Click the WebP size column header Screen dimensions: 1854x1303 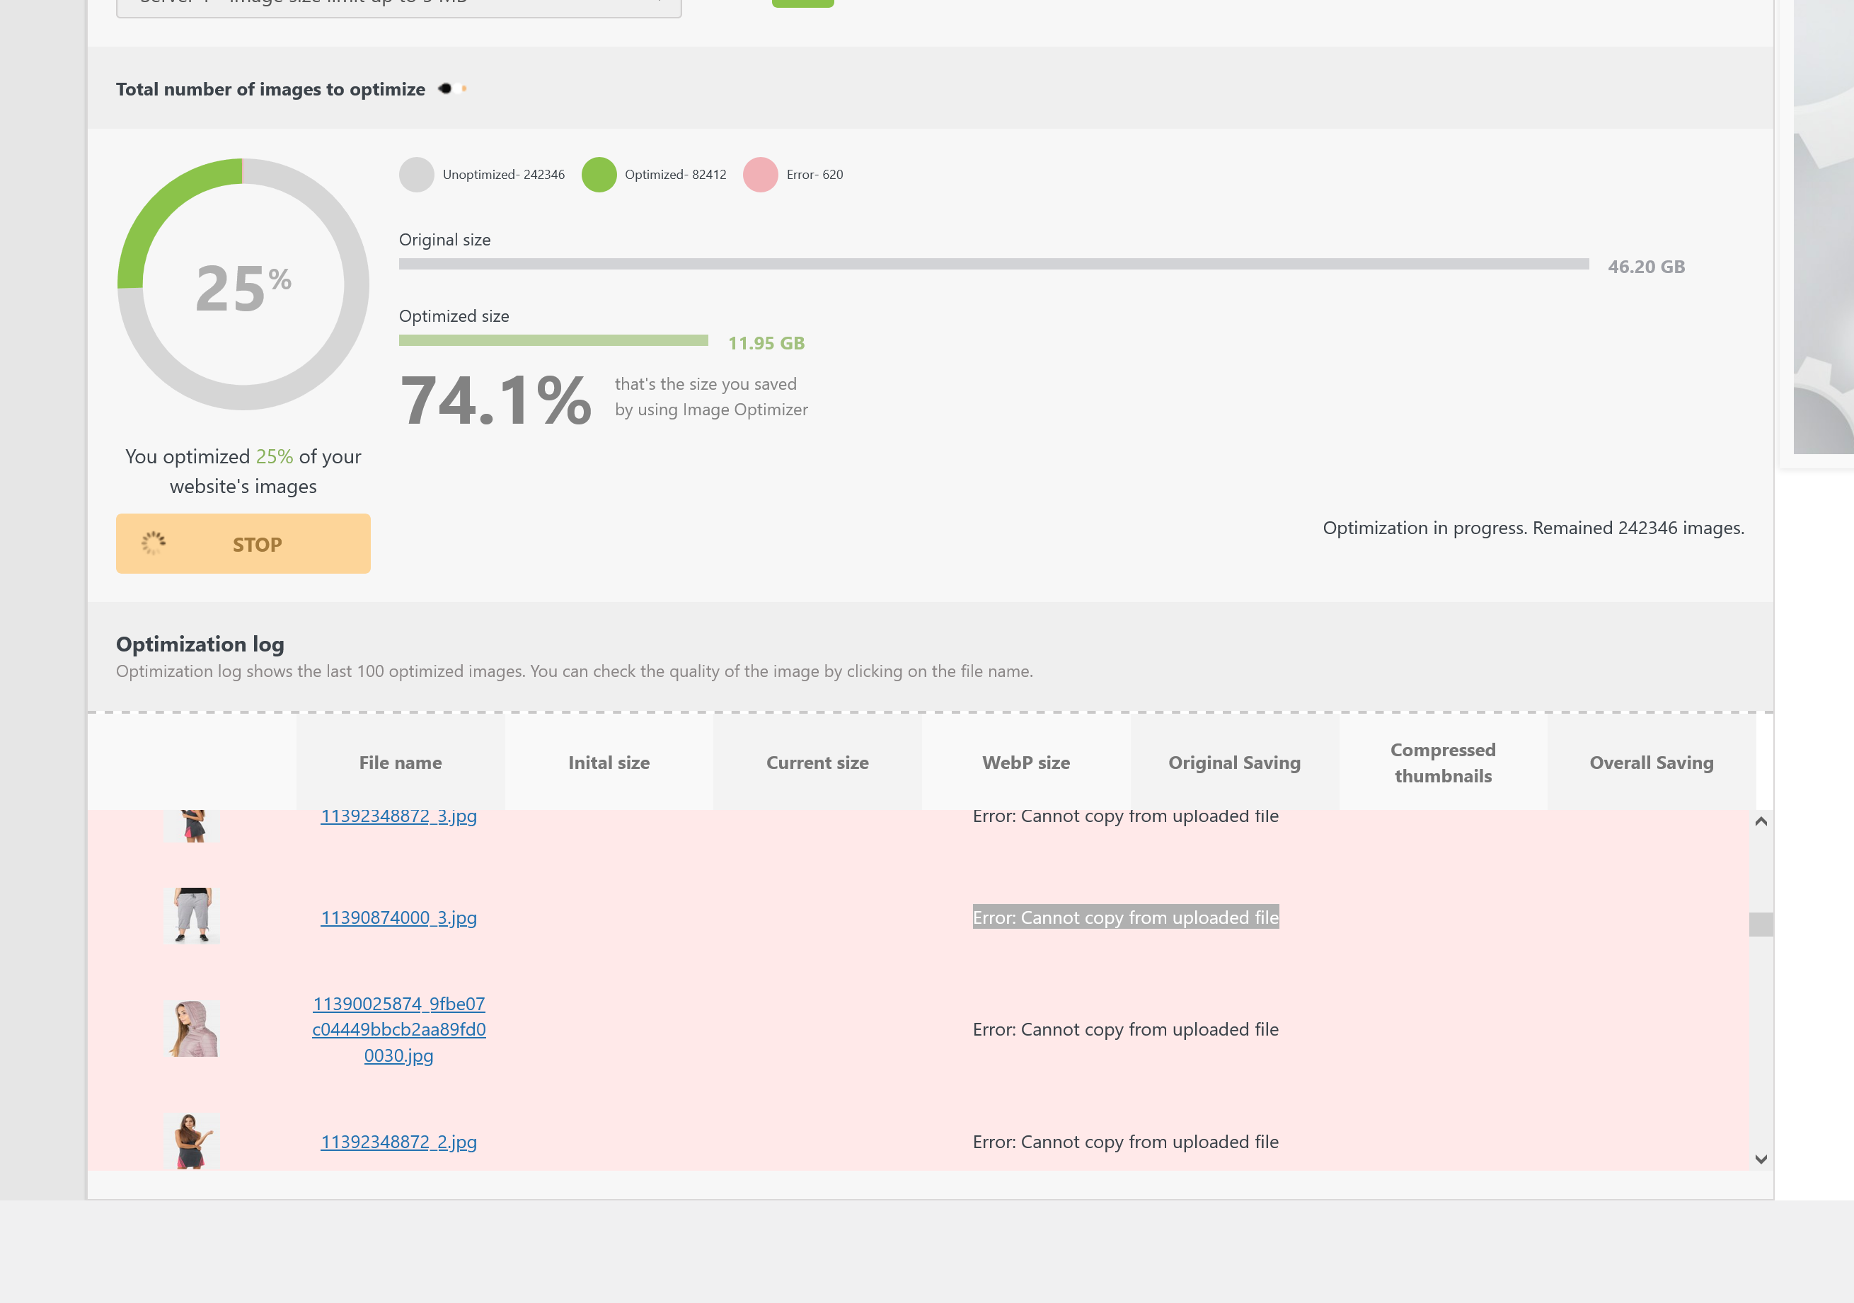pos(1026,763)
